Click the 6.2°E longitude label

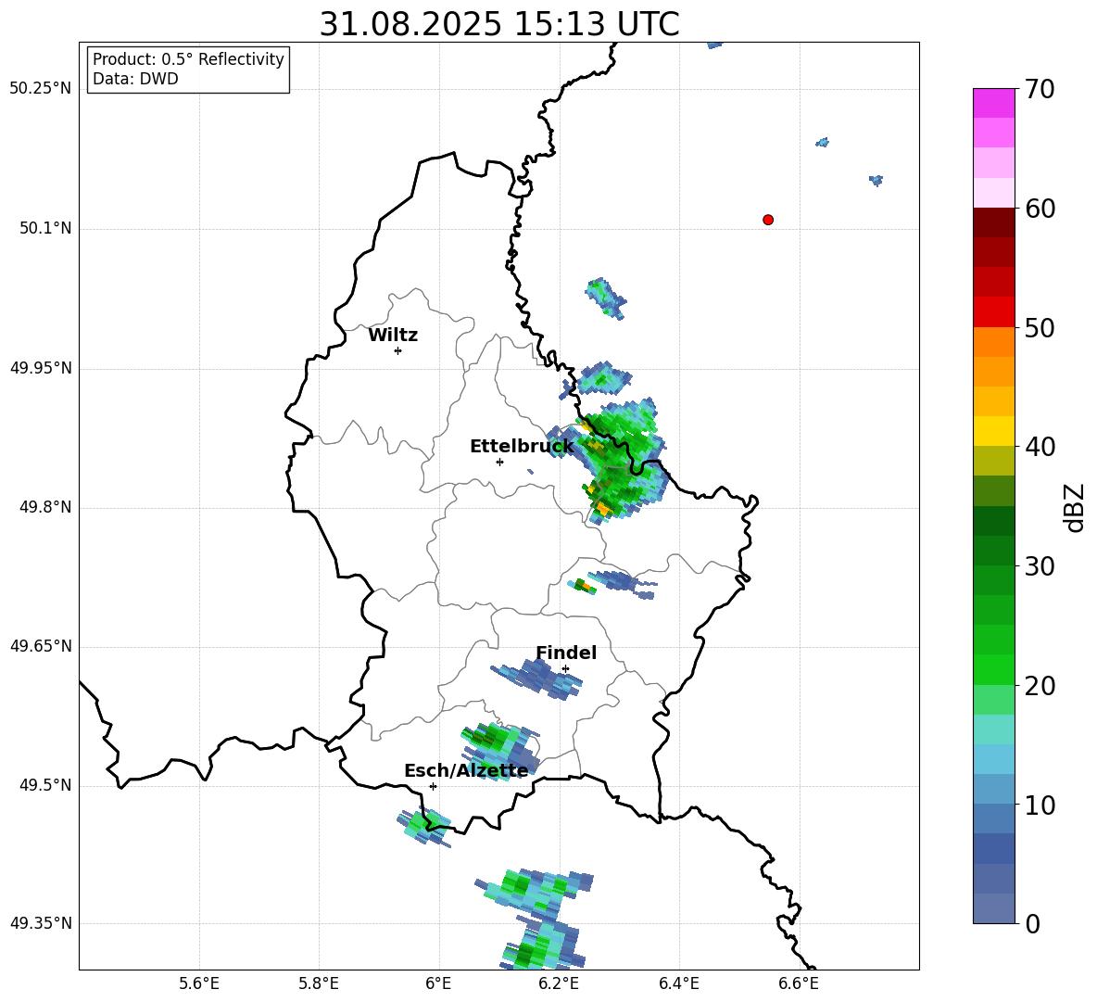[x=559, y=983]
